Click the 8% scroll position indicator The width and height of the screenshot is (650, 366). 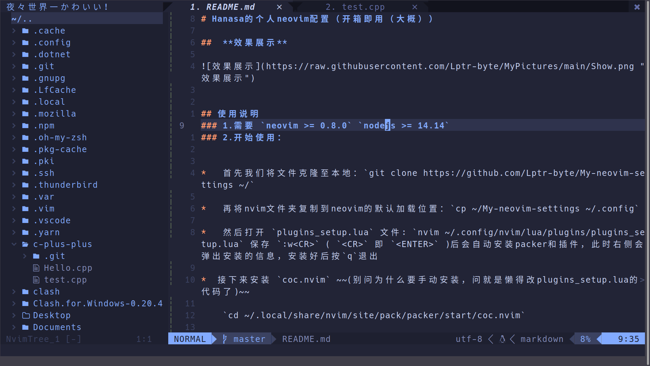point(585,339)
